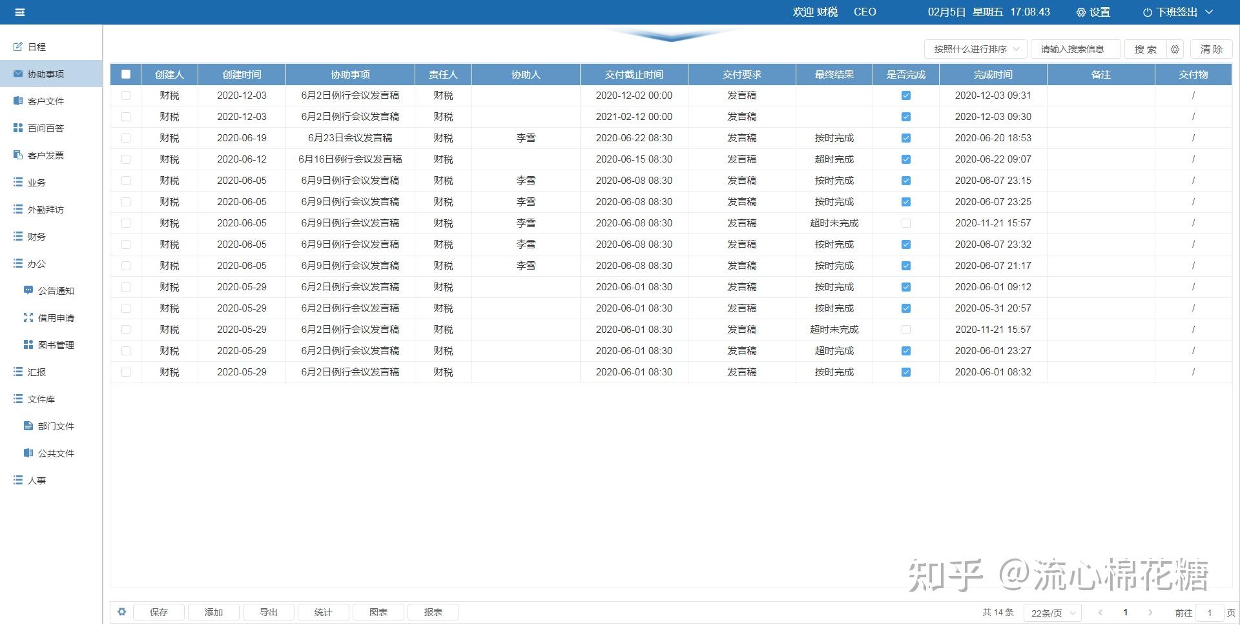Open 日程 in the sidebar
Image resolution: width=1240 pixels, height=625 pixels.
pos(51,46)
